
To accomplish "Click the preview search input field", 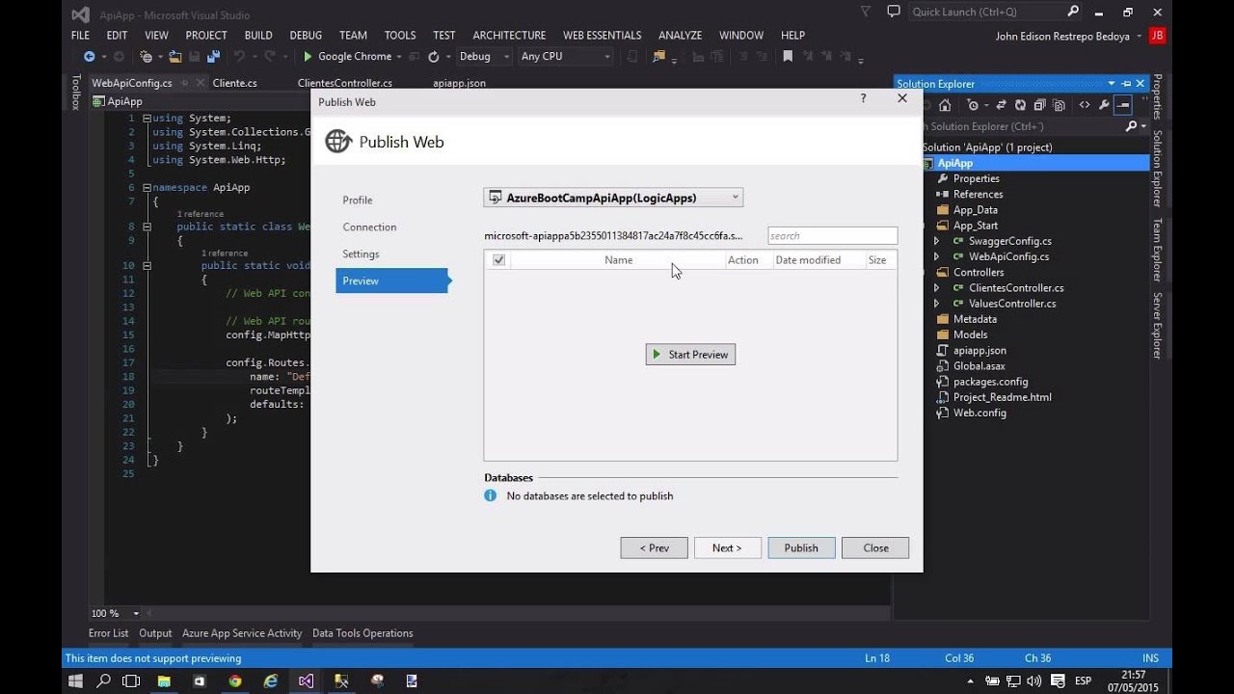I will coord(832,236).
